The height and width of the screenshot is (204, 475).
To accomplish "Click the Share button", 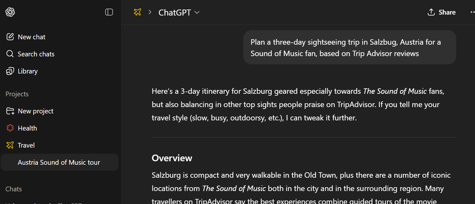I will pos(441,12).
